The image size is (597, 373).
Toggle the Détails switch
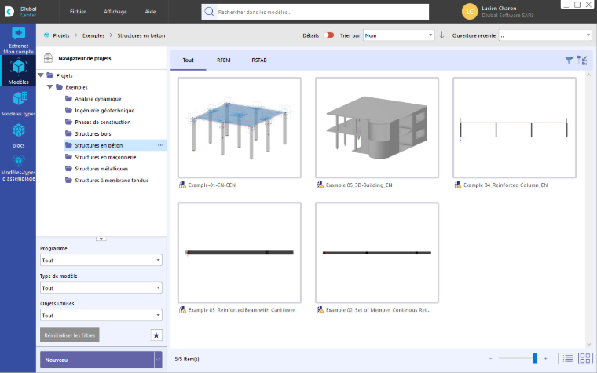tap(328, 35)
